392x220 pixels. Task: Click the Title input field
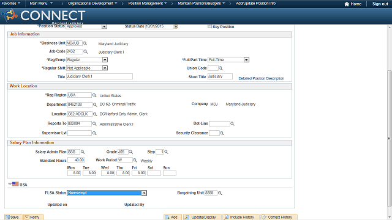coord(99,76)
